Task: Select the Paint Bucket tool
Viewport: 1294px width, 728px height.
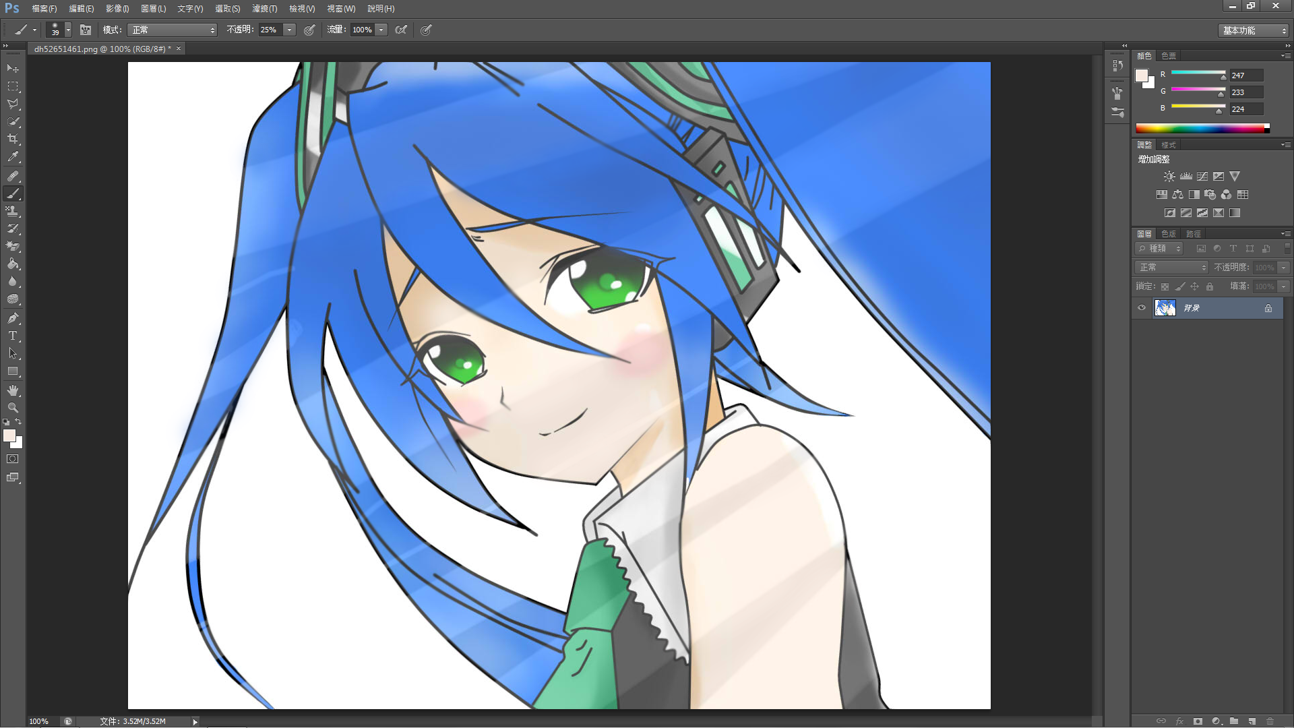Action: [x=13, y=264]
